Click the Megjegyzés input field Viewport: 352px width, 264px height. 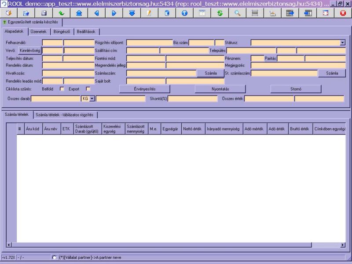[298, 66]
